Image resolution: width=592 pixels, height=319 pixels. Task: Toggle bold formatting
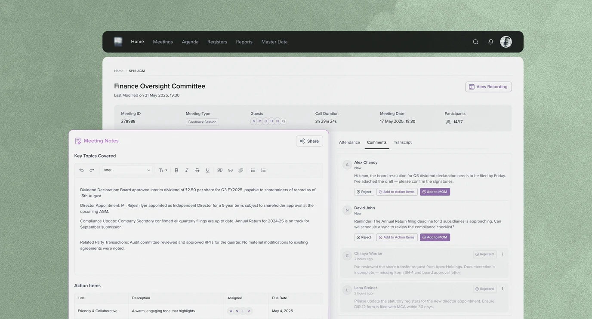coord(176,170)
